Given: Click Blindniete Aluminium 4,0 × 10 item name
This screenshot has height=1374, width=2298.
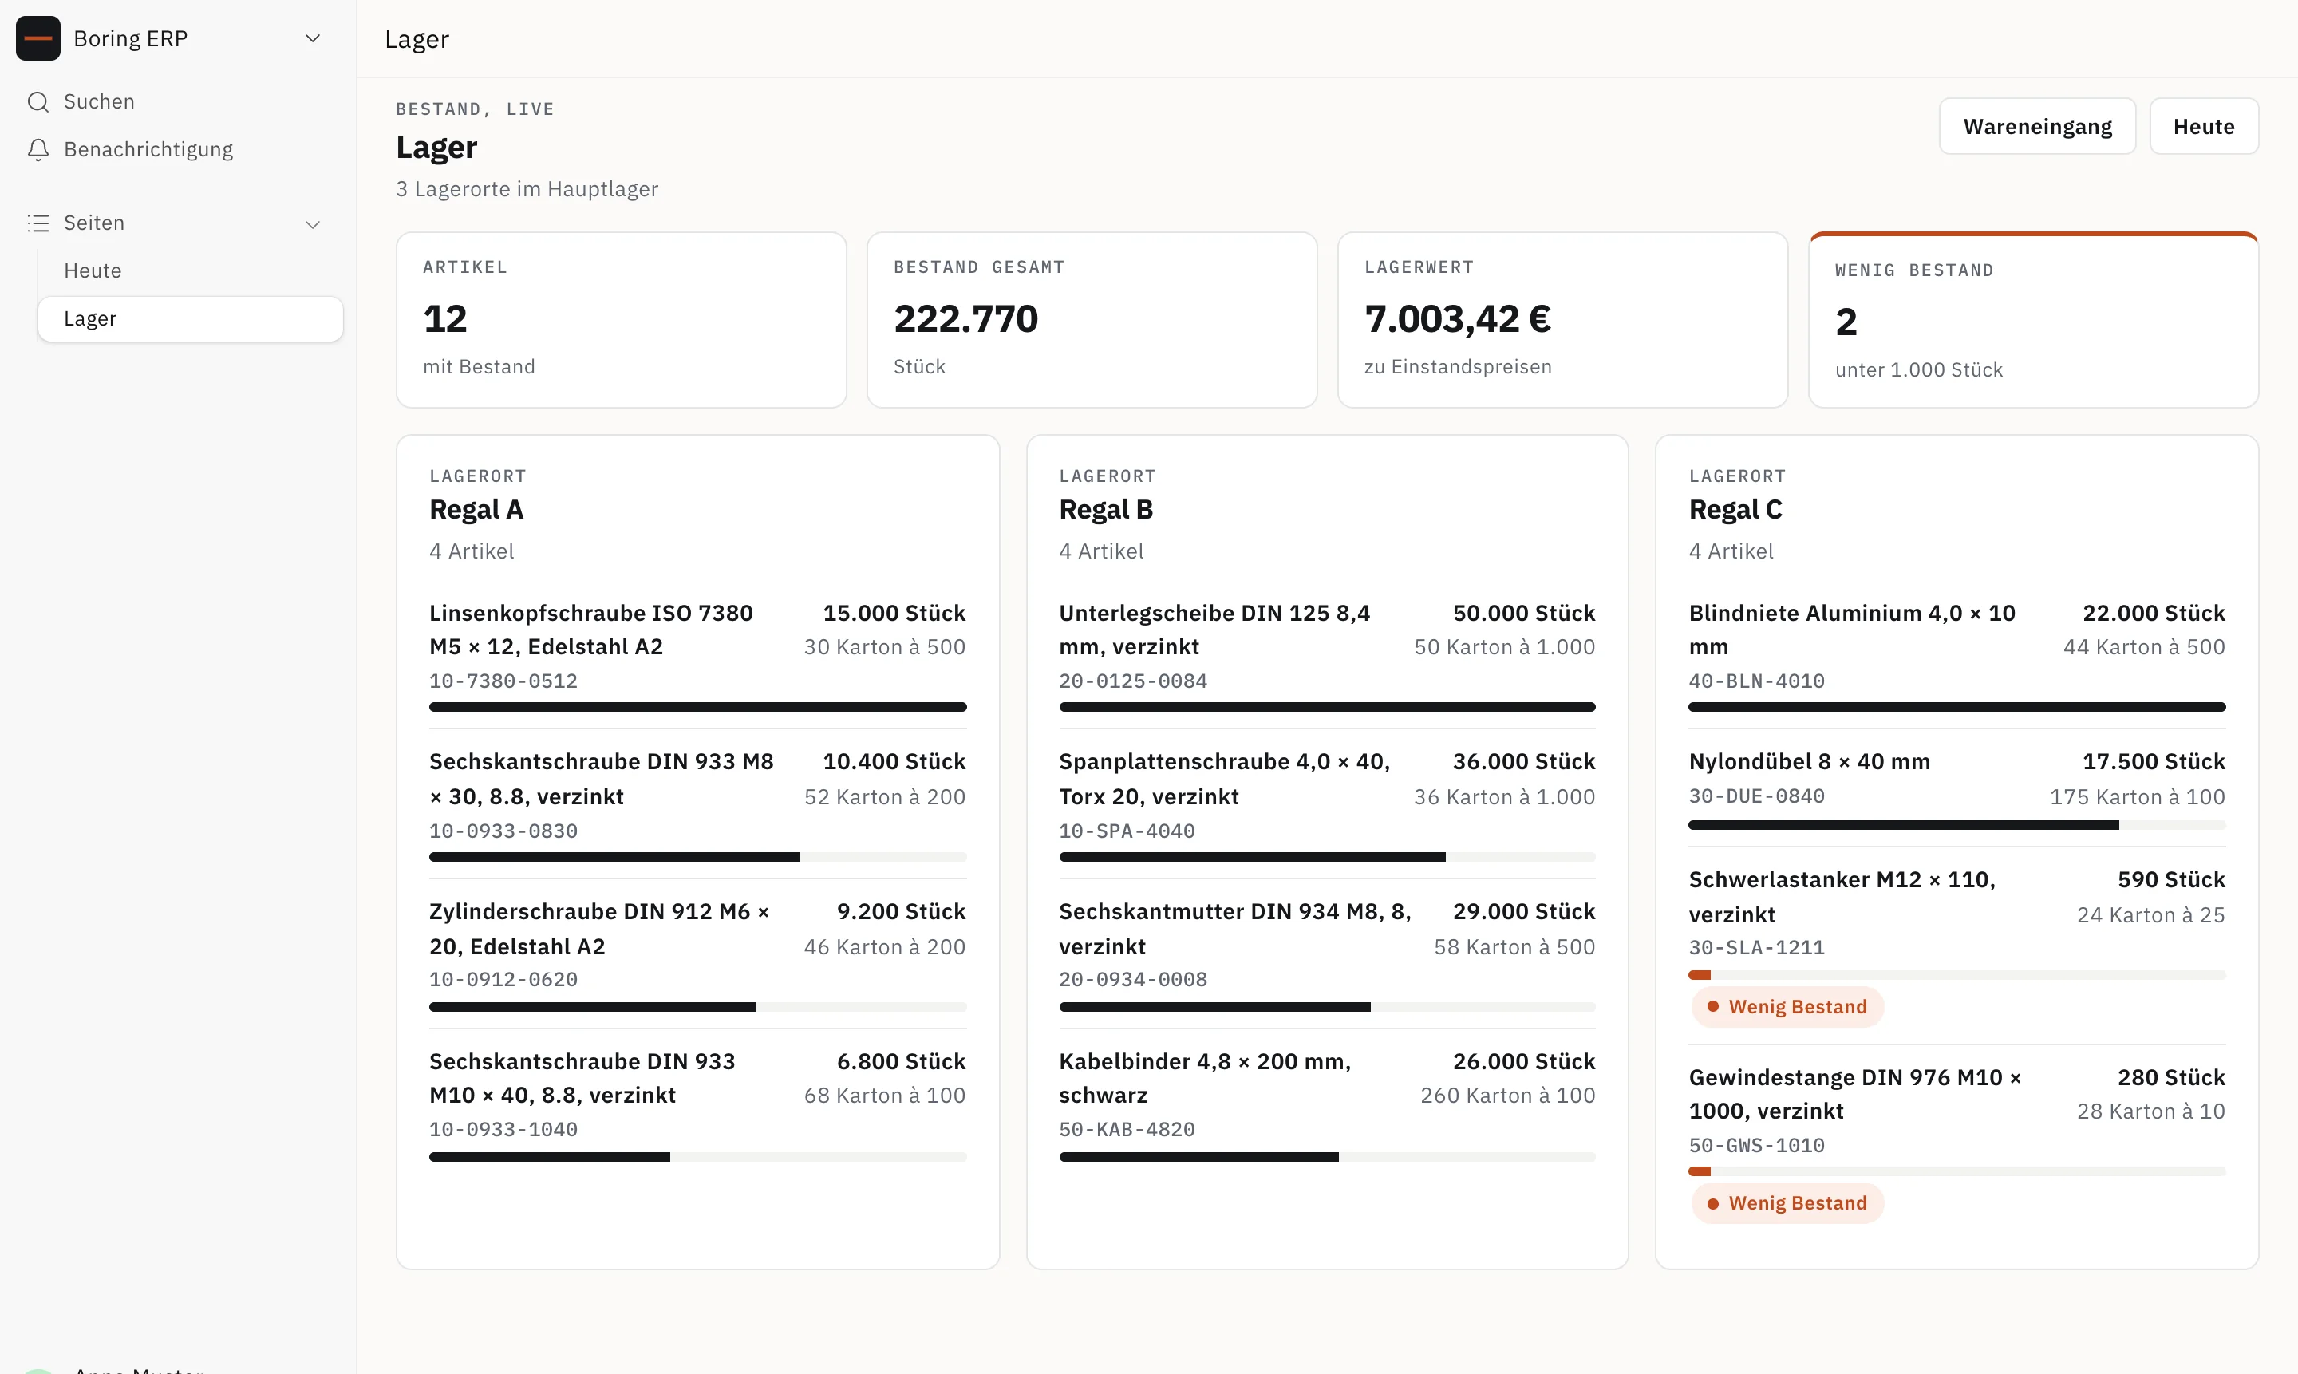Looking at the screenshot, I should (x=1852, y=630).
